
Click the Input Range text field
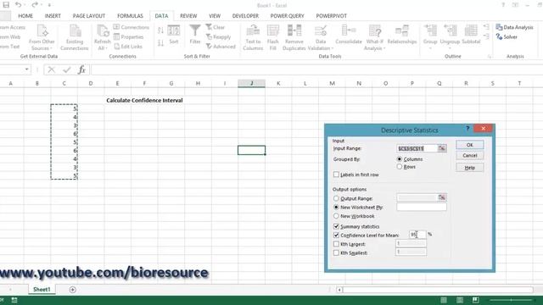click(417, 148)
